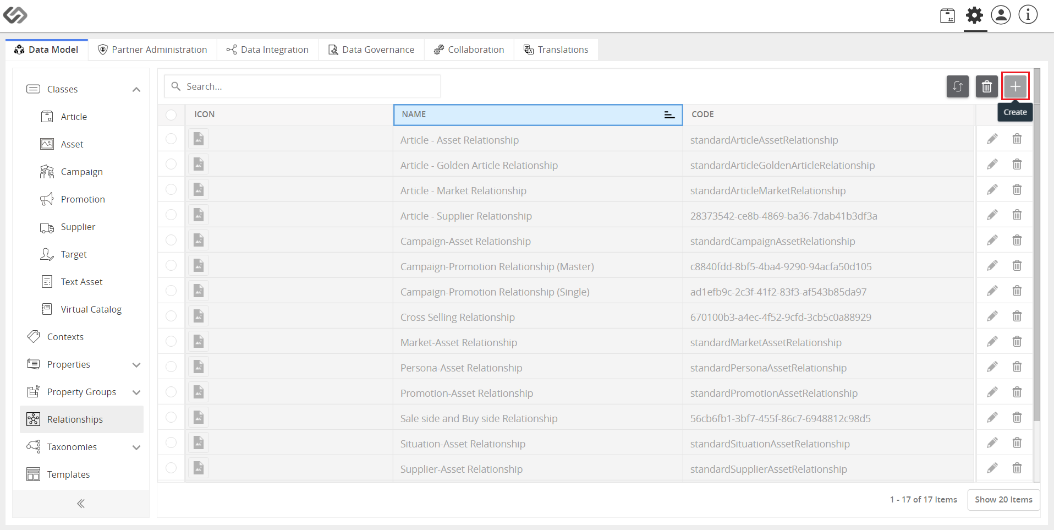
Task: Open Templates in sidebar
Action: click(x=68, y=474)
